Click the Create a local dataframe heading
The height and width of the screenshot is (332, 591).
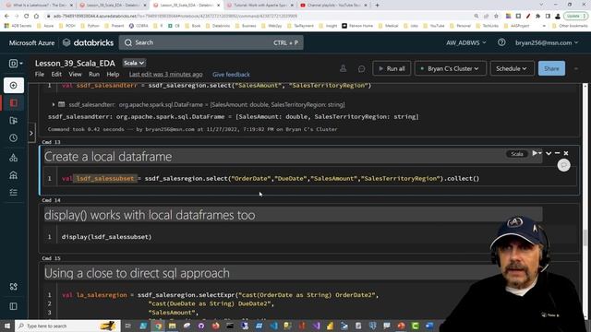coord(108,156)
